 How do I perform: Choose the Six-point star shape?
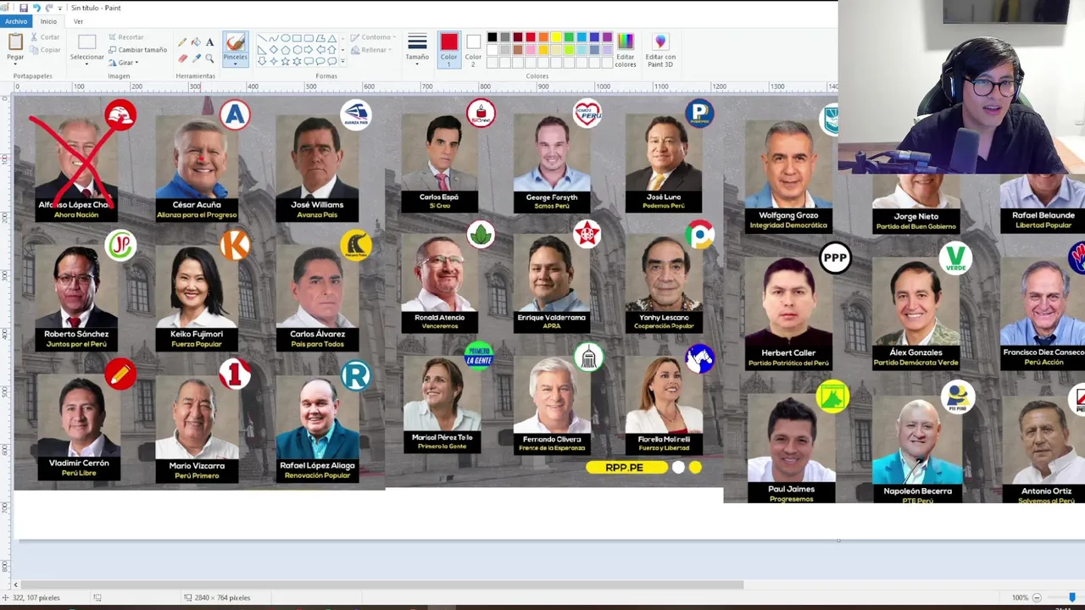point(297,61)
